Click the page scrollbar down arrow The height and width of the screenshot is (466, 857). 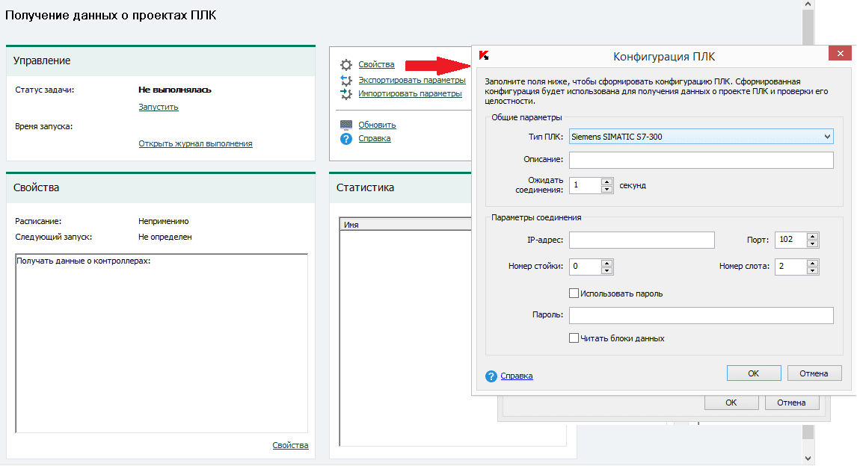point(808,459)
